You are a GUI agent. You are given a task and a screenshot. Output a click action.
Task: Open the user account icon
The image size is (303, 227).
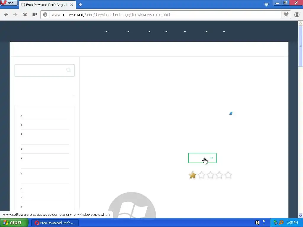tap(297, 14)
